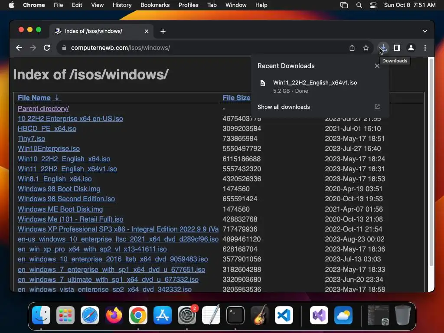Open Windows Me (101 - Retail Full).iso link
444x333 pixels.
pyautogui.click(x=71, y=219)
